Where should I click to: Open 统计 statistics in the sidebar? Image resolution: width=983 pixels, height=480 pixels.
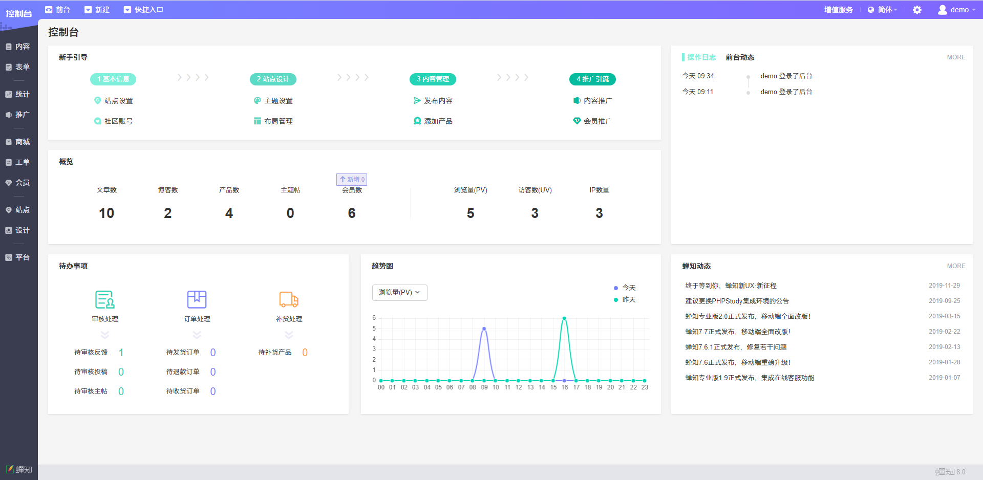(x=18, y=94)
